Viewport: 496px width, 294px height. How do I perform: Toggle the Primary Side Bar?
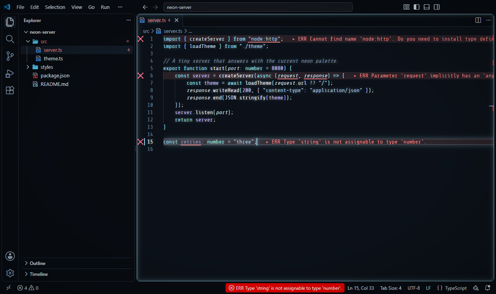417,7
